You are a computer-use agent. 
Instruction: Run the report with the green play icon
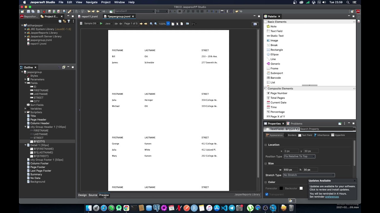pos(101,24)
